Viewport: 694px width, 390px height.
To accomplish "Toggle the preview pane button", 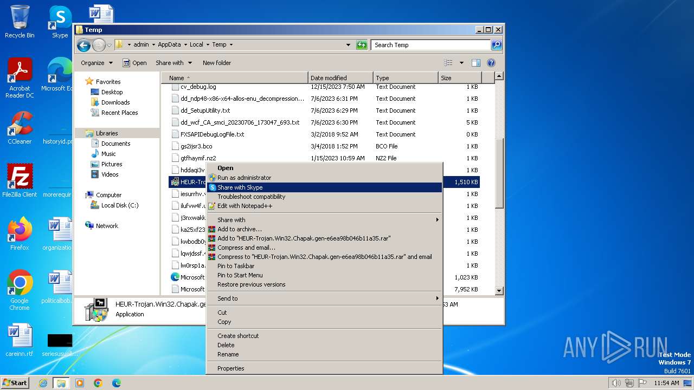I will 475,63.
